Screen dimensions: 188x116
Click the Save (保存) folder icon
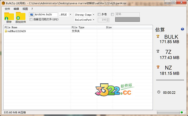tap(9, 16)
